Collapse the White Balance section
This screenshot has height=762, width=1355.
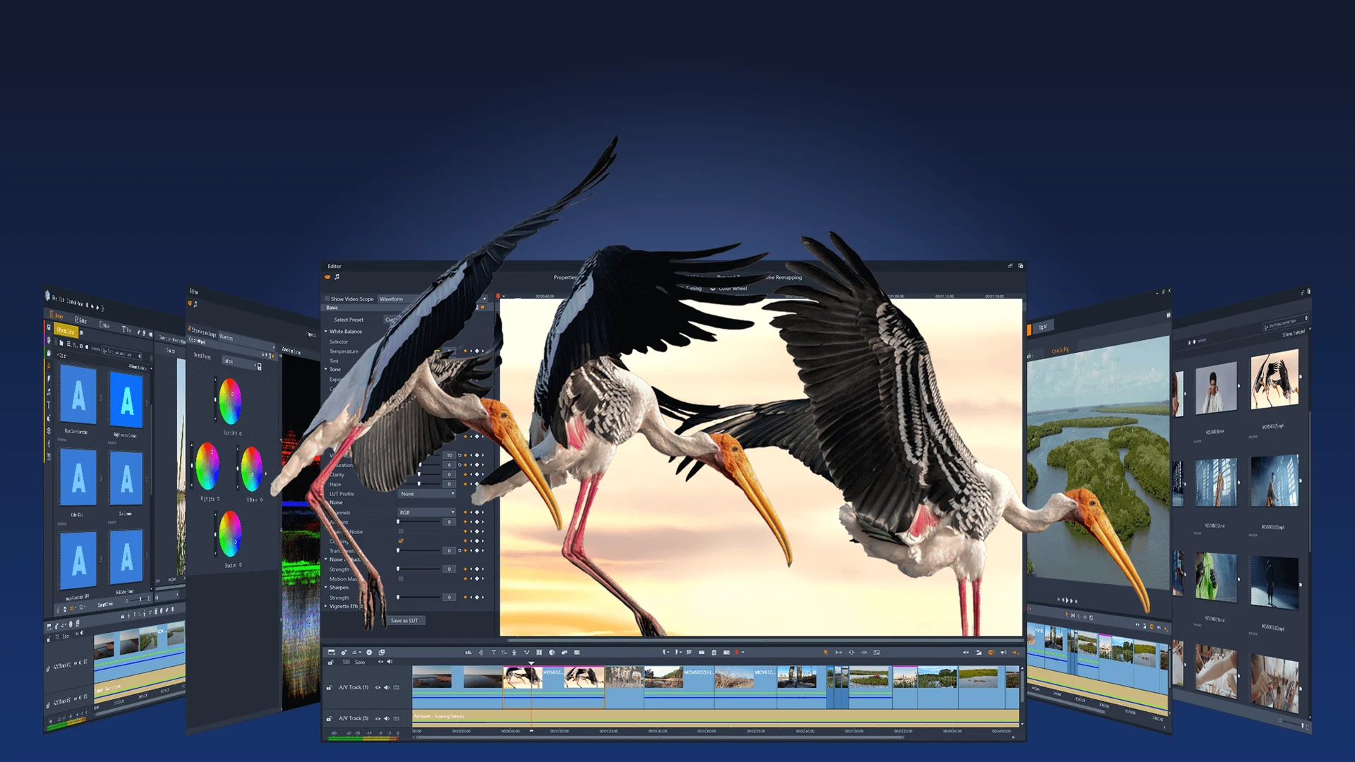point(325,331)
